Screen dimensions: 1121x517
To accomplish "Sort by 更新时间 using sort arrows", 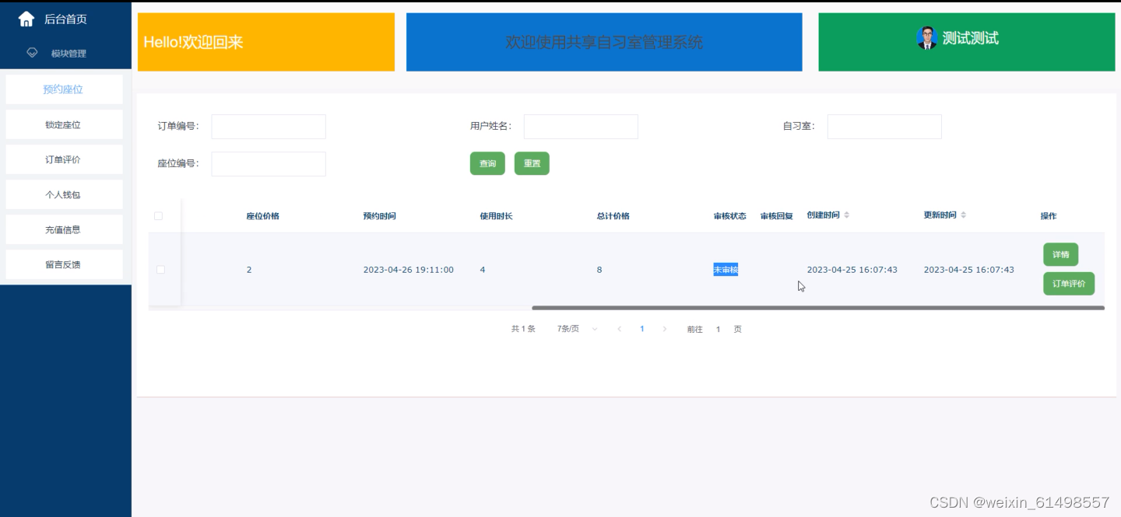I will click(x=964, y=215).
